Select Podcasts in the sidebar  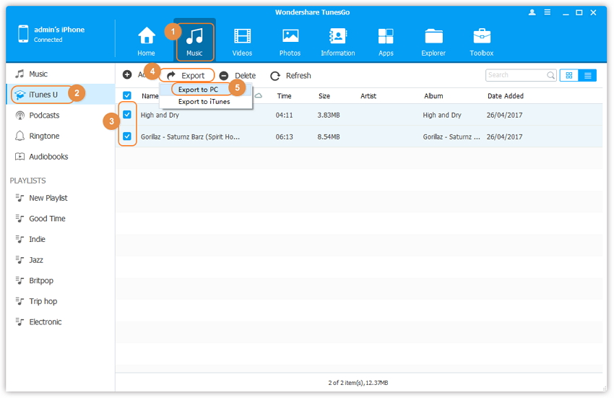(x=44, y=115)
